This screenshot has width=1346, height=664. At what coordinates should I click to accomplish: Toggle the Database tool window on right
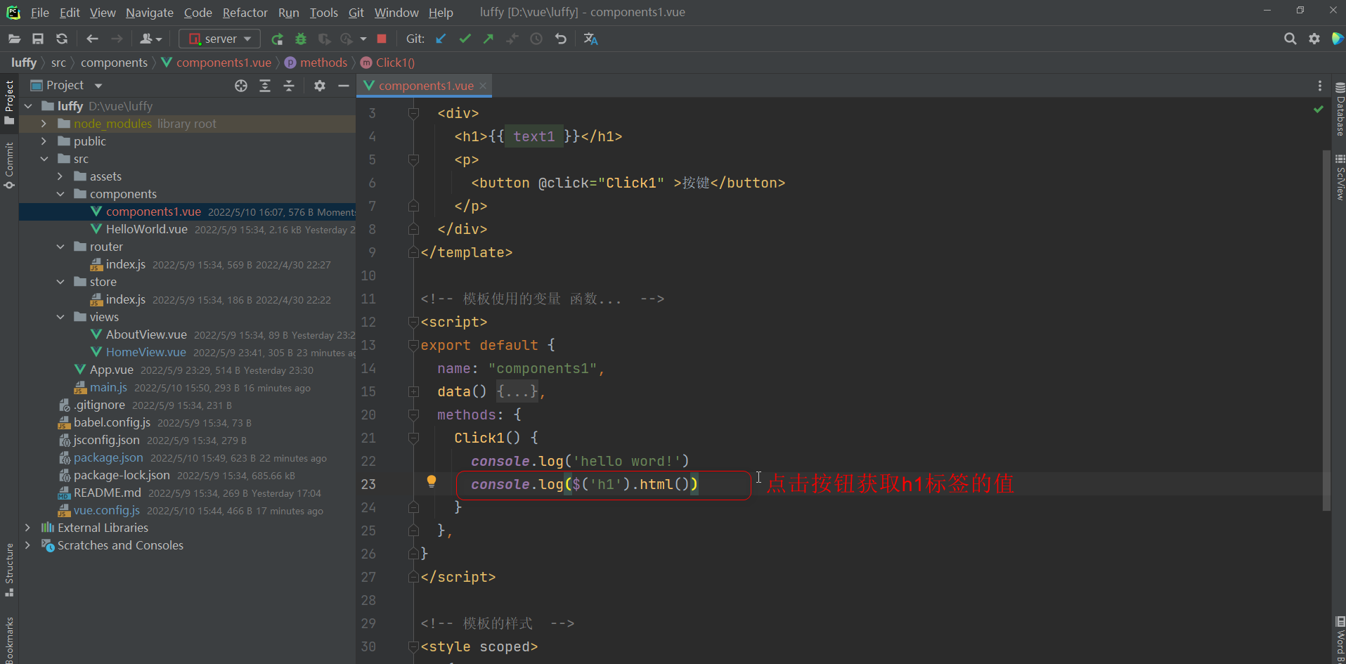[1340, 109]
